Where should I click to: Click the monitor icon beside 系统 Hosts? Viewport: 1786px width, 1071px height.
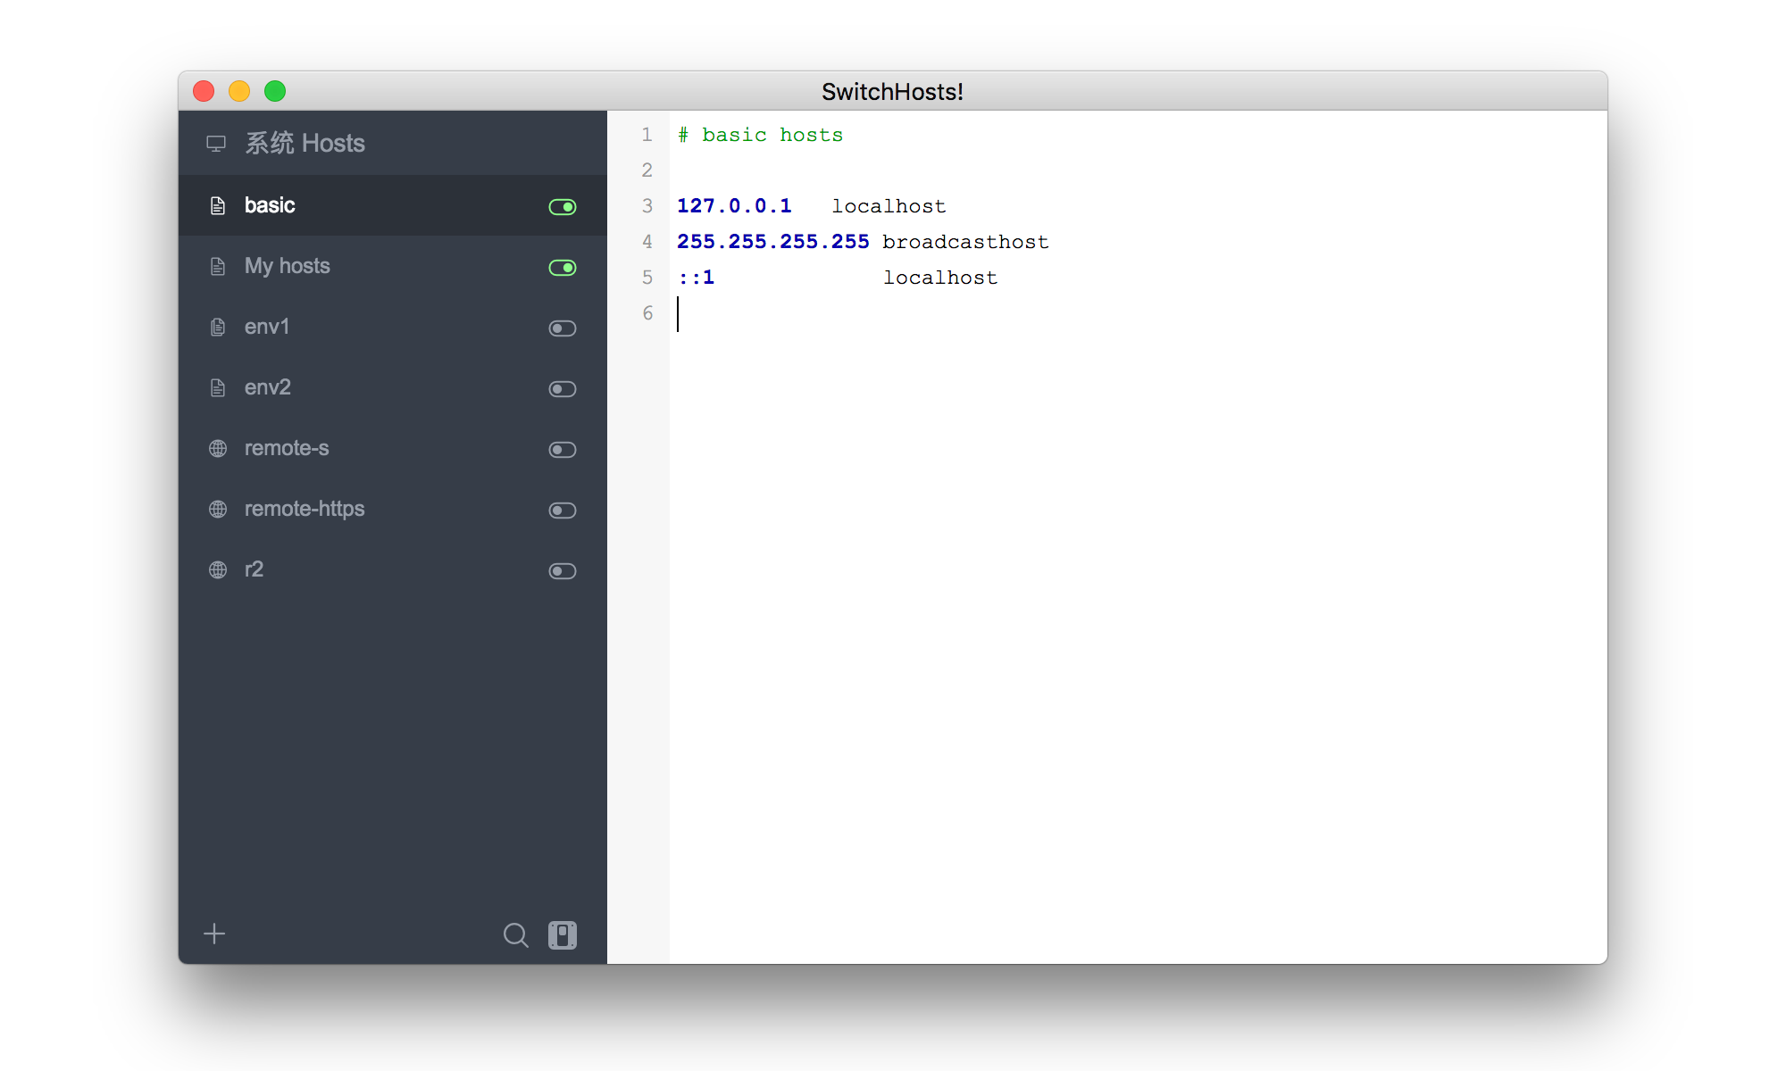(x=216, y=144)
